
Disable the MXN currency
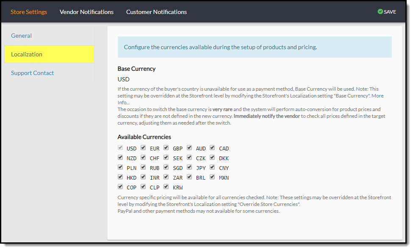[212, 177]
